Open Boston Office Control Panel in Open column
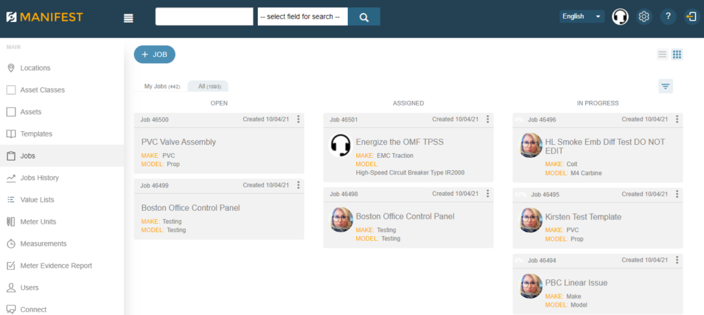The height and width of the screenshot is (315, 704). point(190,208)
